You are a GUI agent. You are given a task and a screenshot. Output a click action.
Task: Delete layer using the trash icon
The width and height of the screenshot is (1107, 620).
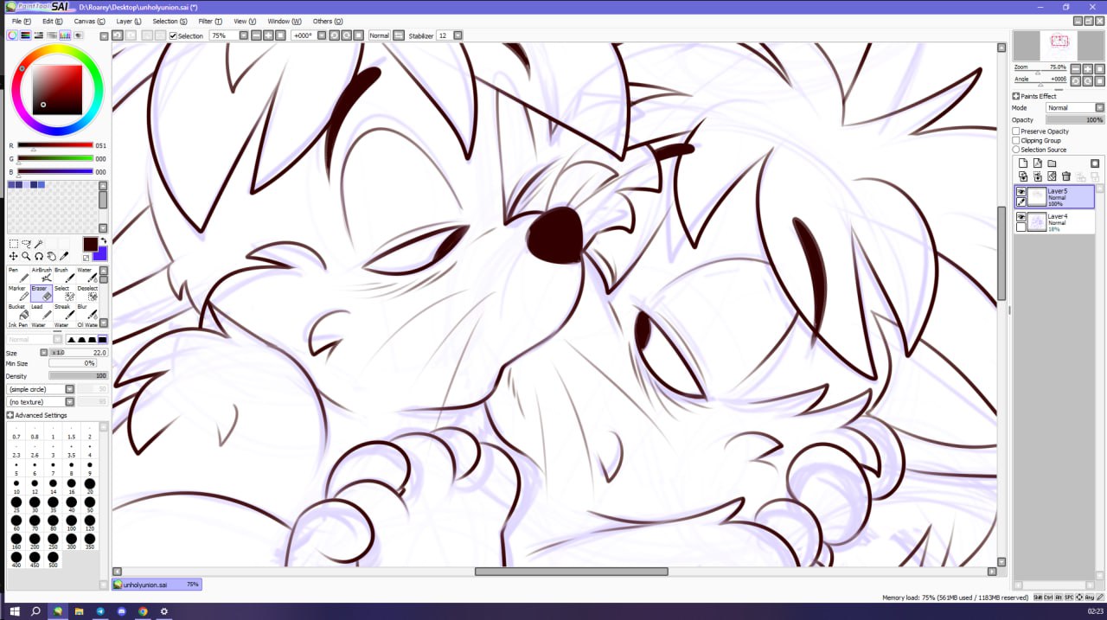coord(1066,176)
